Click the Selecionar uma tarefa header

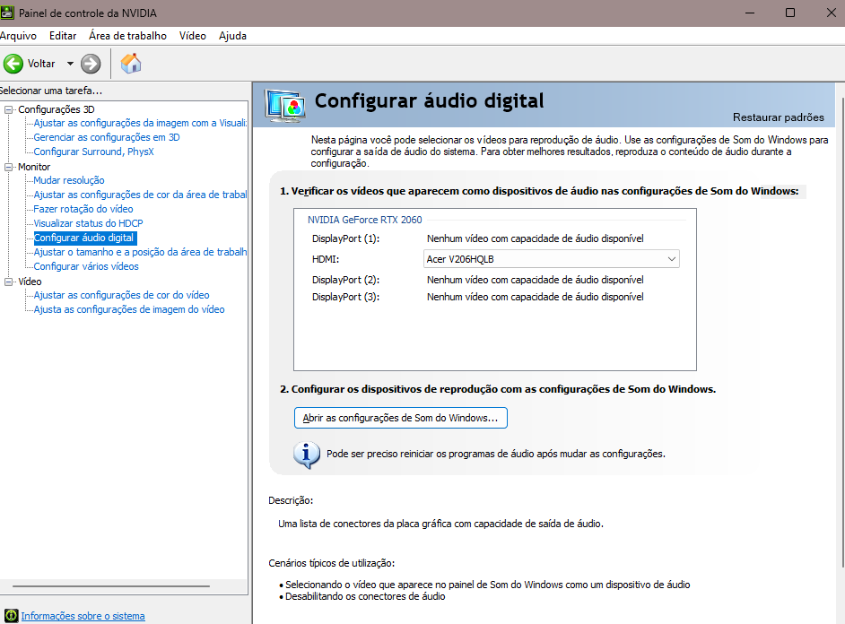click(x=51, y=91)
